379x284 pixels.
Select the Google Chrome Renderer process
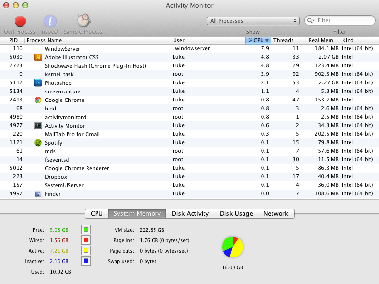189,168
